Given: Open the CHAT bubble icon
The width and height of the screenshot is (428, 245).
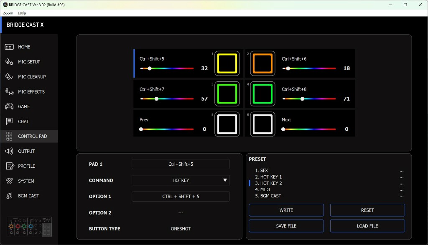Looking at the screenshot, I should (x=9, y=121).
